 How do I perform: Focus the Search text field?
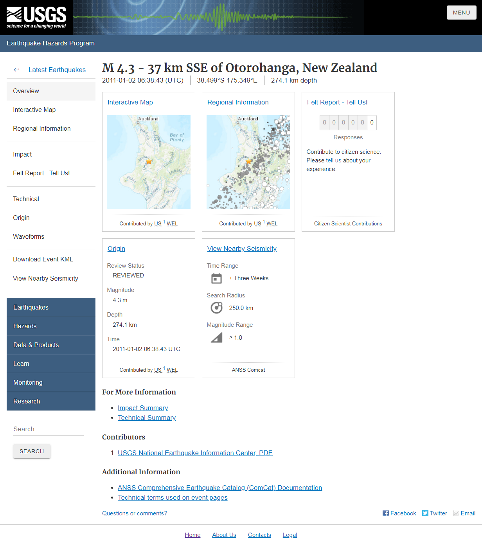pos(49,429)
